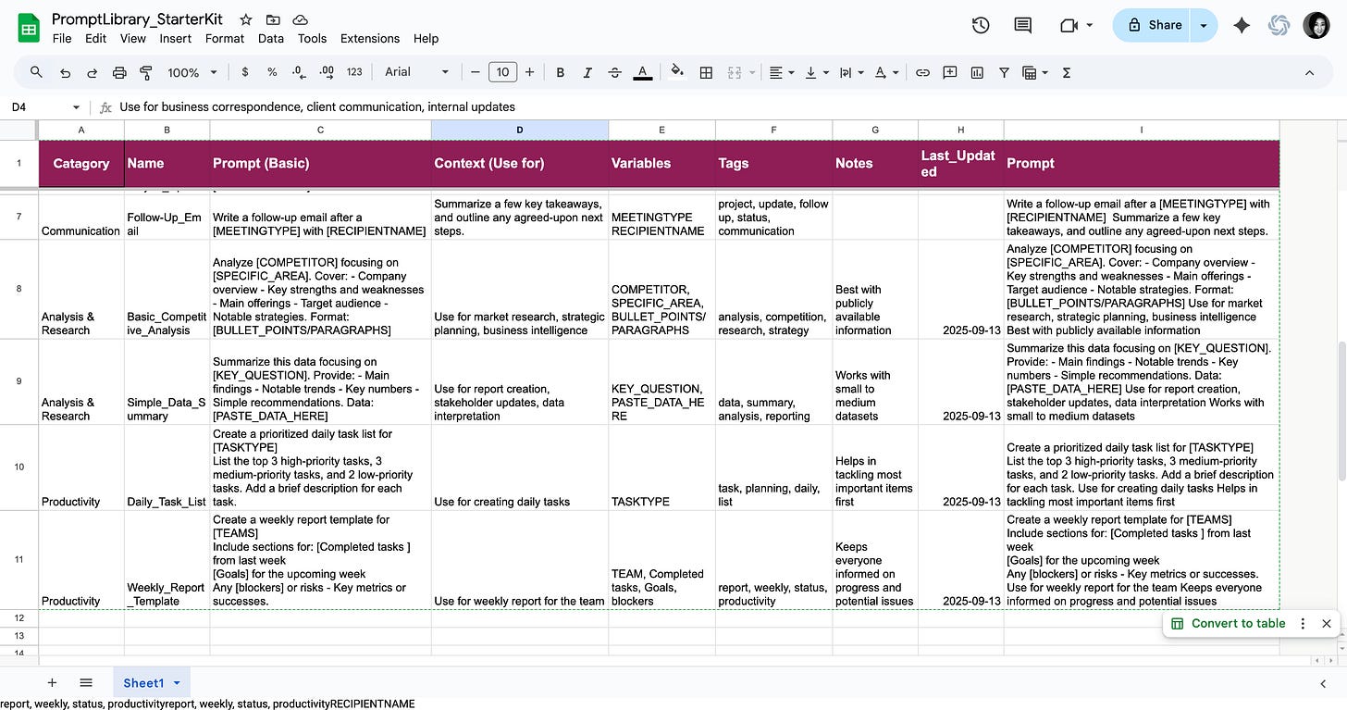The height and width of the screenshot is (710, 1347).
Task: Open the Insert menu
Action: tap(176, 39)
